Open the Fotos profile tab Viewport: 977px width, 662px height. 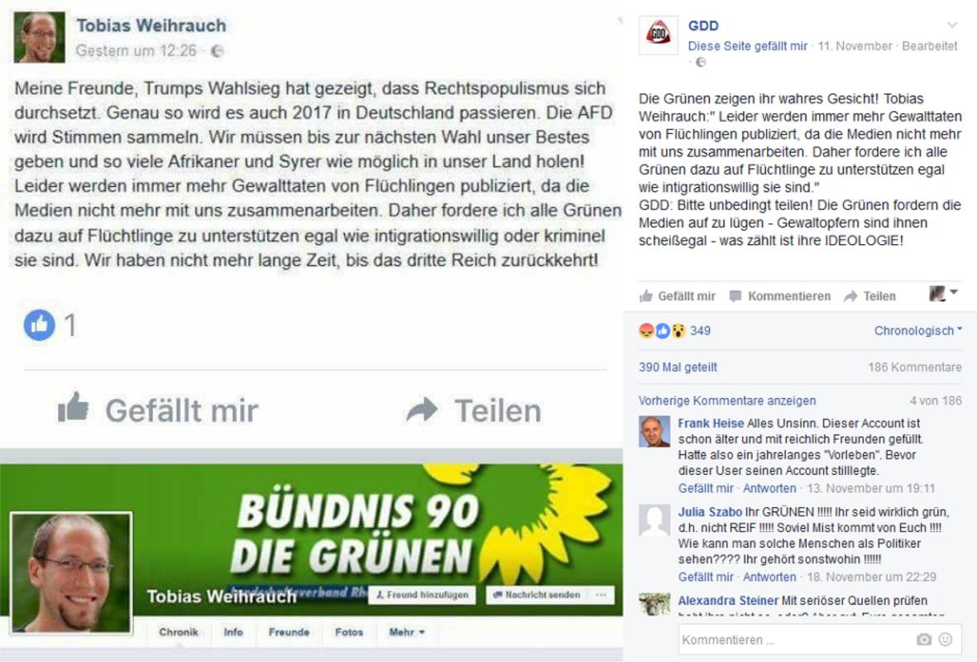[349, 632]
